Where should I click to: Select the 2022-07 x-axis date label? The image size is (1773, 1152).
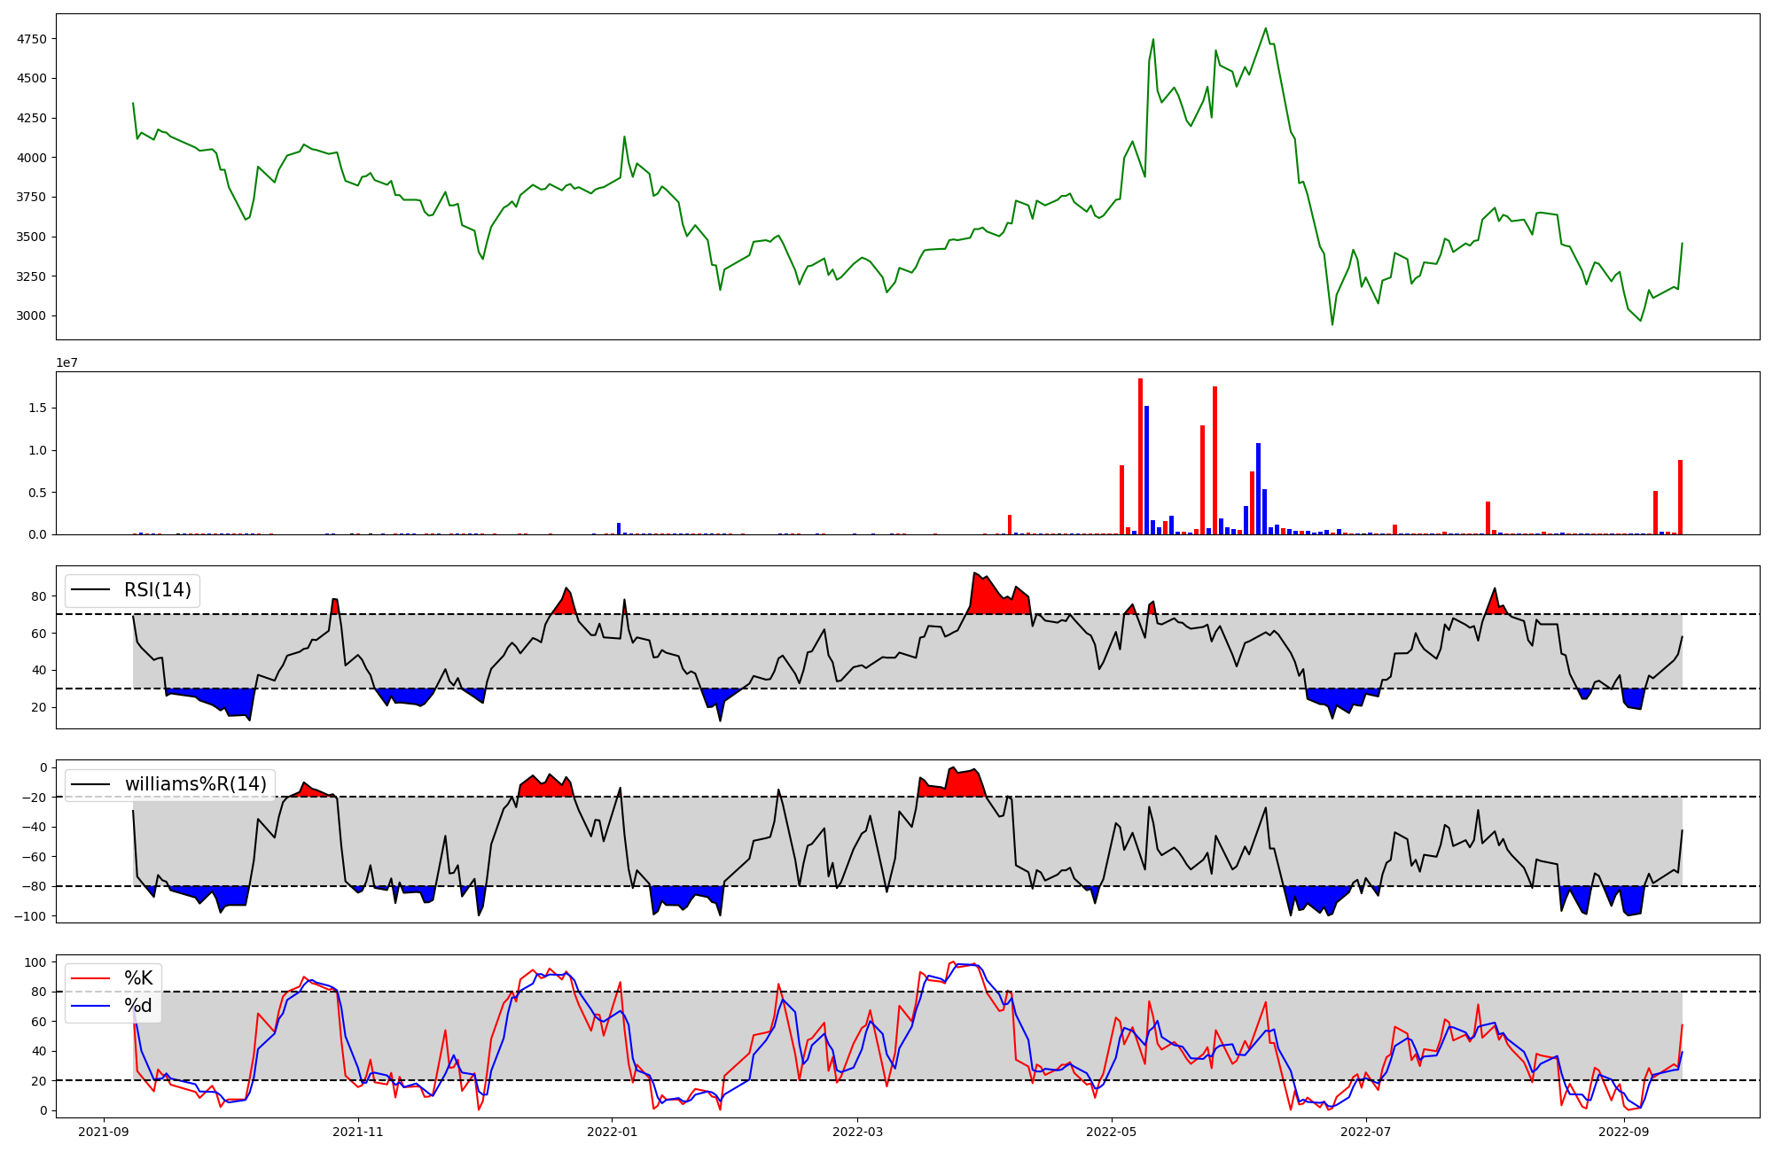point(1365,1132)
